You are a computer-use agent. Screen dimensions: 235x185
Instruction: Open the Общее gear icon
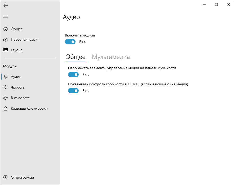pos(6,29)
